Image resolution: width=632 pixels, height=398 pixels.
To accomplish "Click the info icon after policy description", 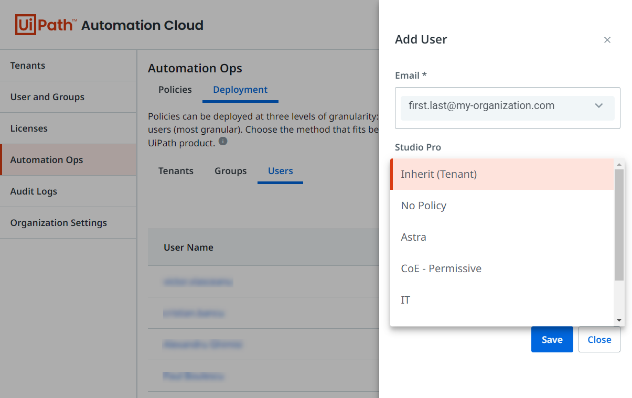I will [223, 142].
